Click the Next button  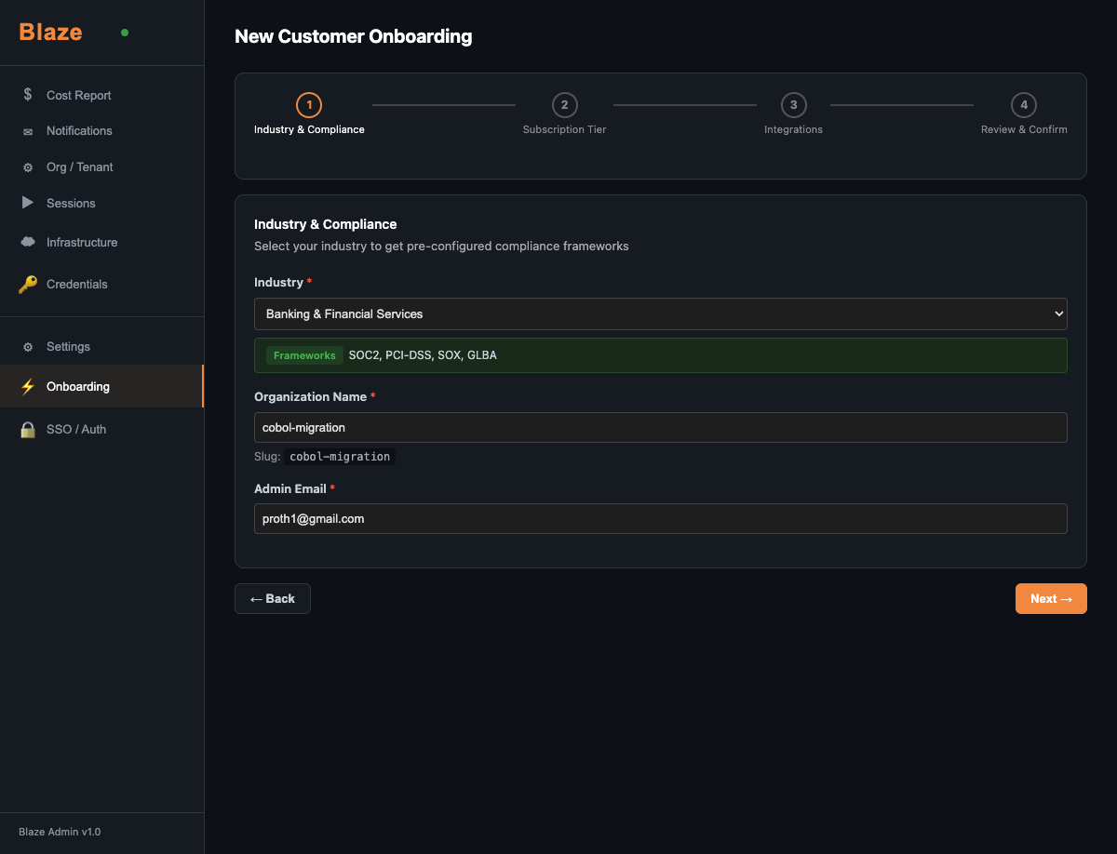pyautogui.click(x=1051, y=598)
